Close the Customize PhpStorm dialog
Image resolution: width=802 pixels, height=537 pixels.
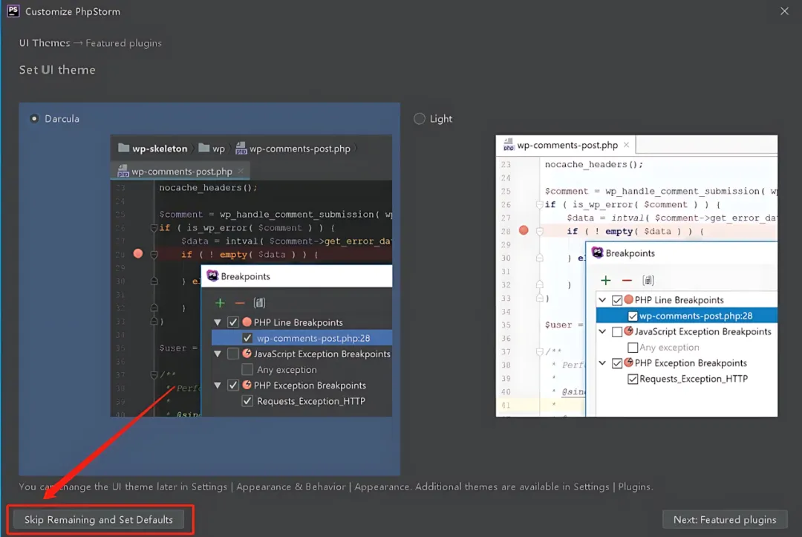[784, 10]
